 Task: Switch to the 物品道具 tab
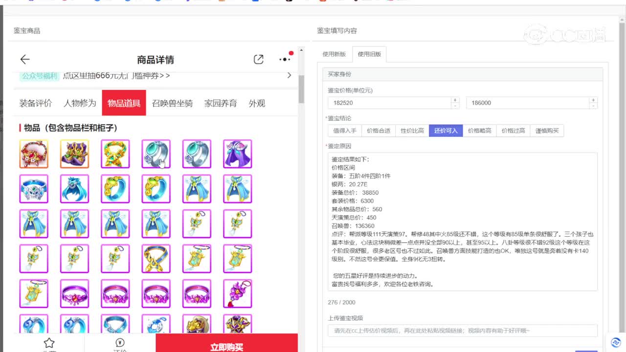point(124,103)
